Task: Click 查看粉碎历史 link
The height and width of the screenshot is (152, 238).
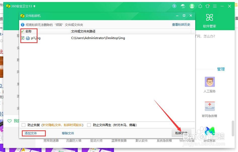Action: [x=181, y=25]
